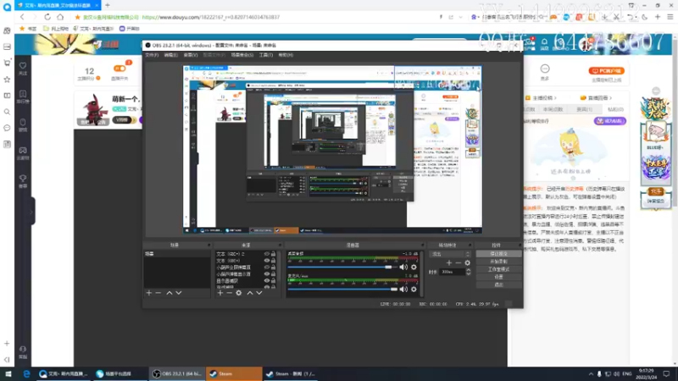This screenshot has height=381, width=678.
Task: Open the OBS 编辑(E) menu
Action: 171,55
